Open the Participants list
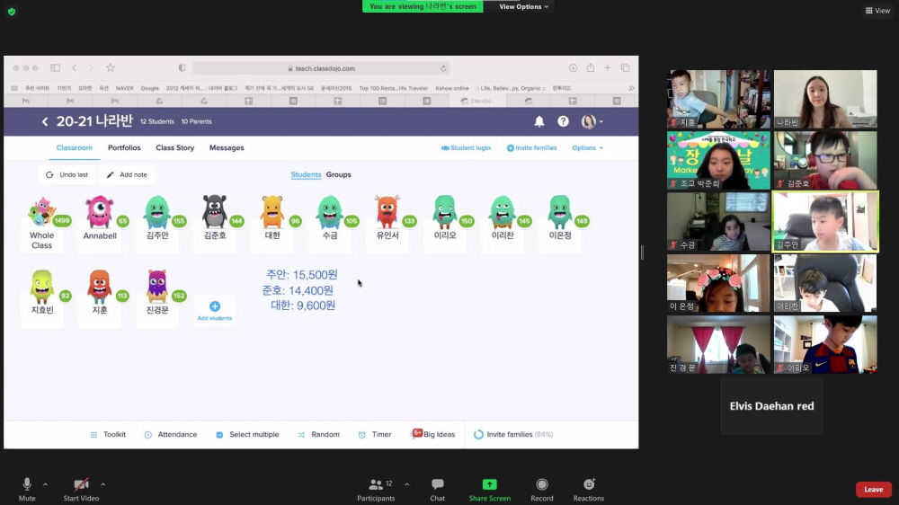The image size is (899, 505). [x=376, y=490]
